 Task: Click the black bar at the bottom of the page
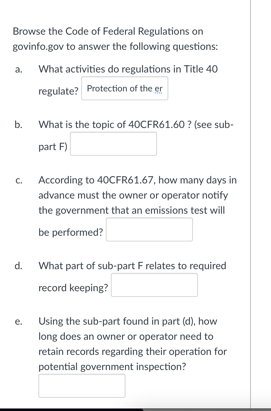pyautogui.click(x=135, y=408)
